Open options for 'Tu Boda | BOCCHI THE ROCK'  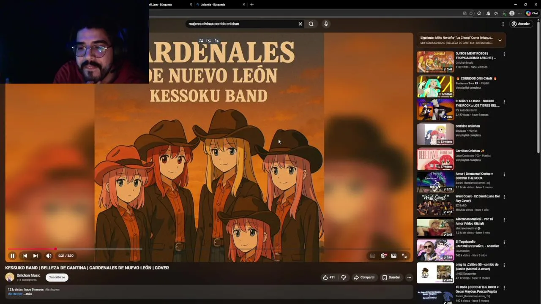pyautogui.click(x=504, y=288)
